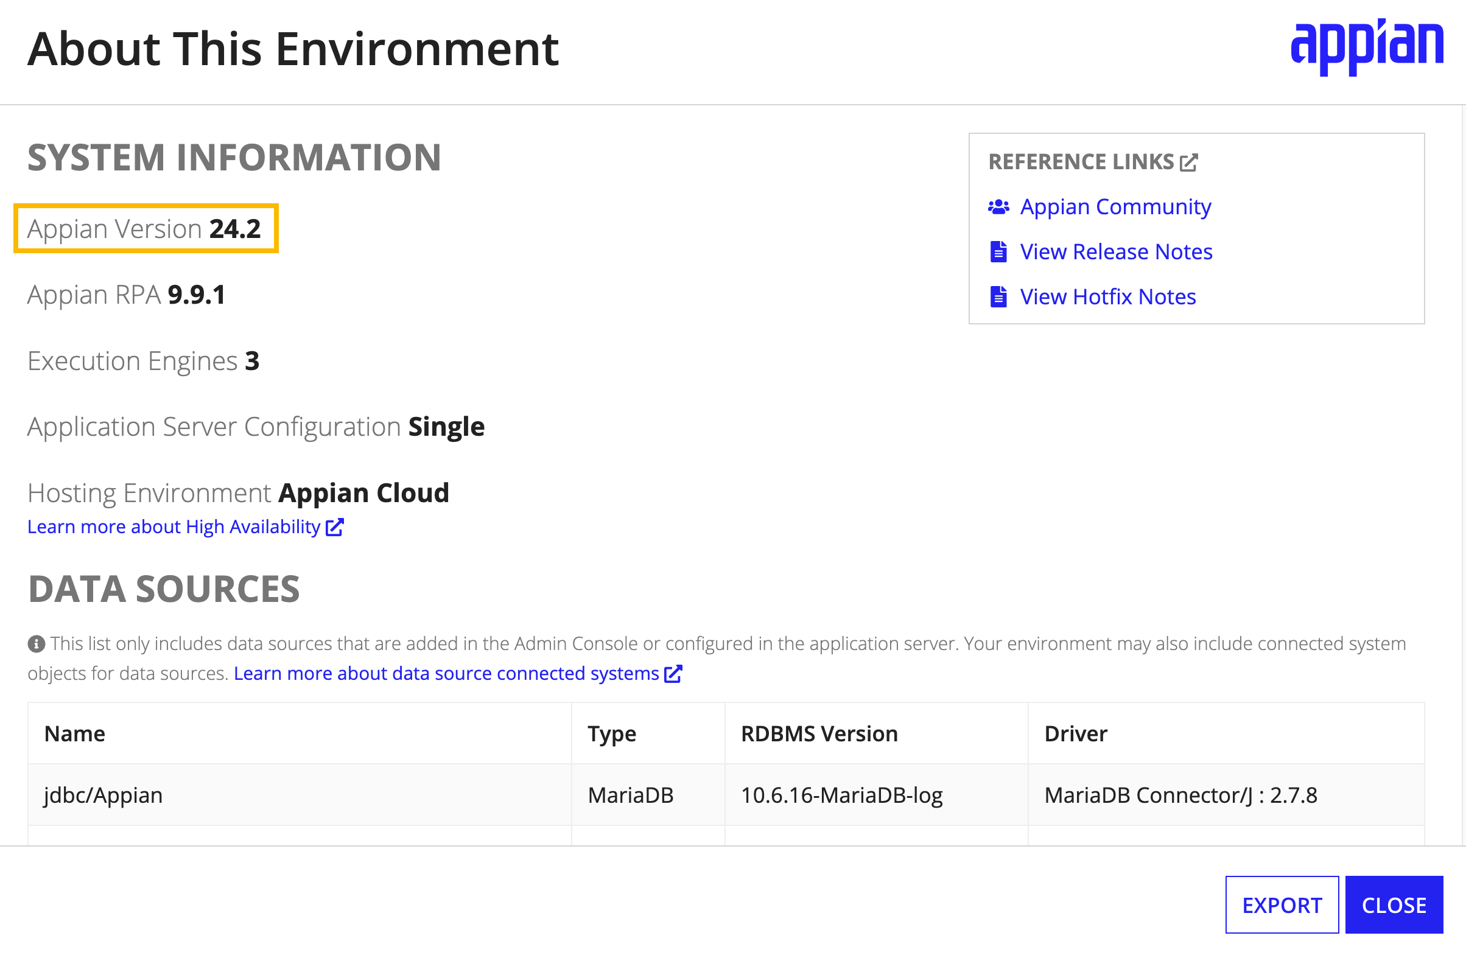1466x958 pixels.
Task: Open the View Release Notes link
Action: pyautogui.click(x=1116, y=252)
